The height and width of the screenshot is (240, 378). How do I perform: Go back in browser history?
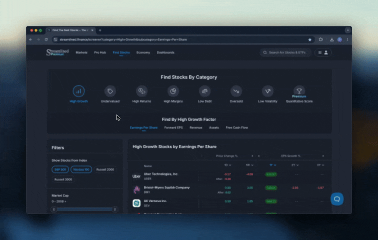30,39
